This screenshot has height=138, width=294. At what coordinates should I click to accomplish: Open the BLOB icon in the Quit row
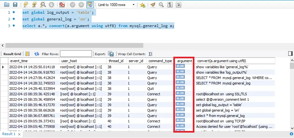(x=180, y=88)
